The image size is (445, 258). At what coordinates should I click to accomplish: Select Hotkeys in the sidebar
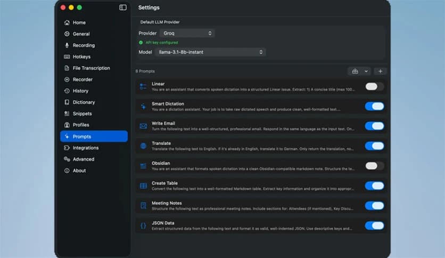94,57
